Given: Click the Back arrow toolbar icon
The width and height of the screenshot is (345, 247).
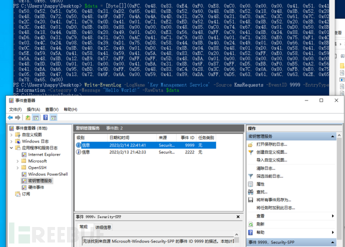Looking at the screenshot, I should click(10, 117).
